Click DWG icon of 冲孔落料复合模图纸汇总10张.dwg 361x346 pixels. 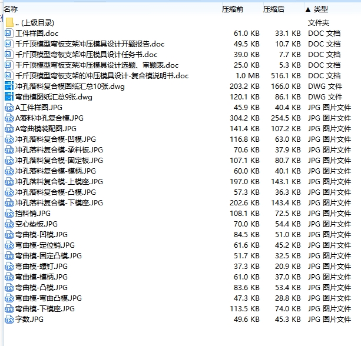pos(9,86)
